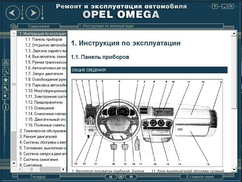Viewport: 242px width, 182px height.
Task: Open 2. Техническое обслуживание chapter
Action: tap(43, 131)
